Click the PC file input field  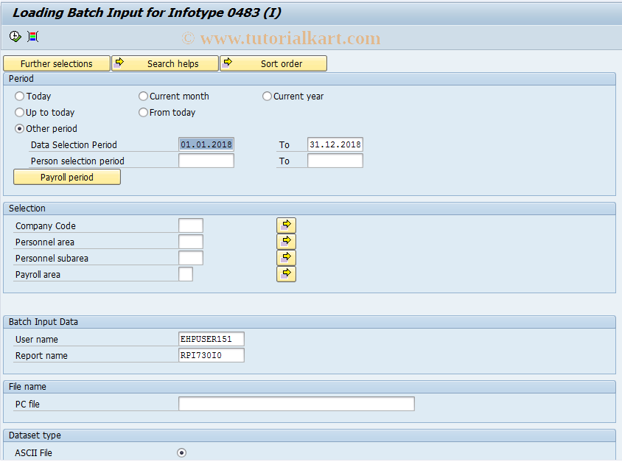(x=297, y=404)
